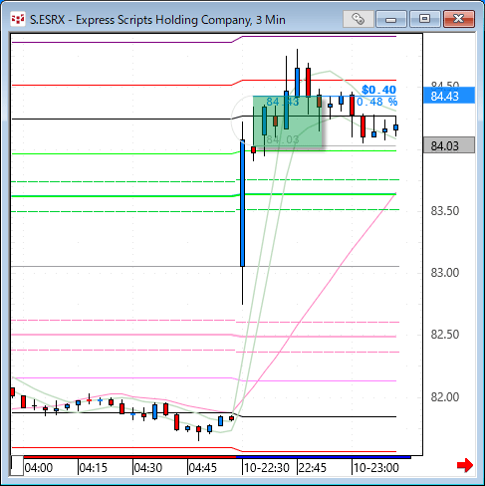Click the red scroll-right arrow icon

click(x=465, y=465)
